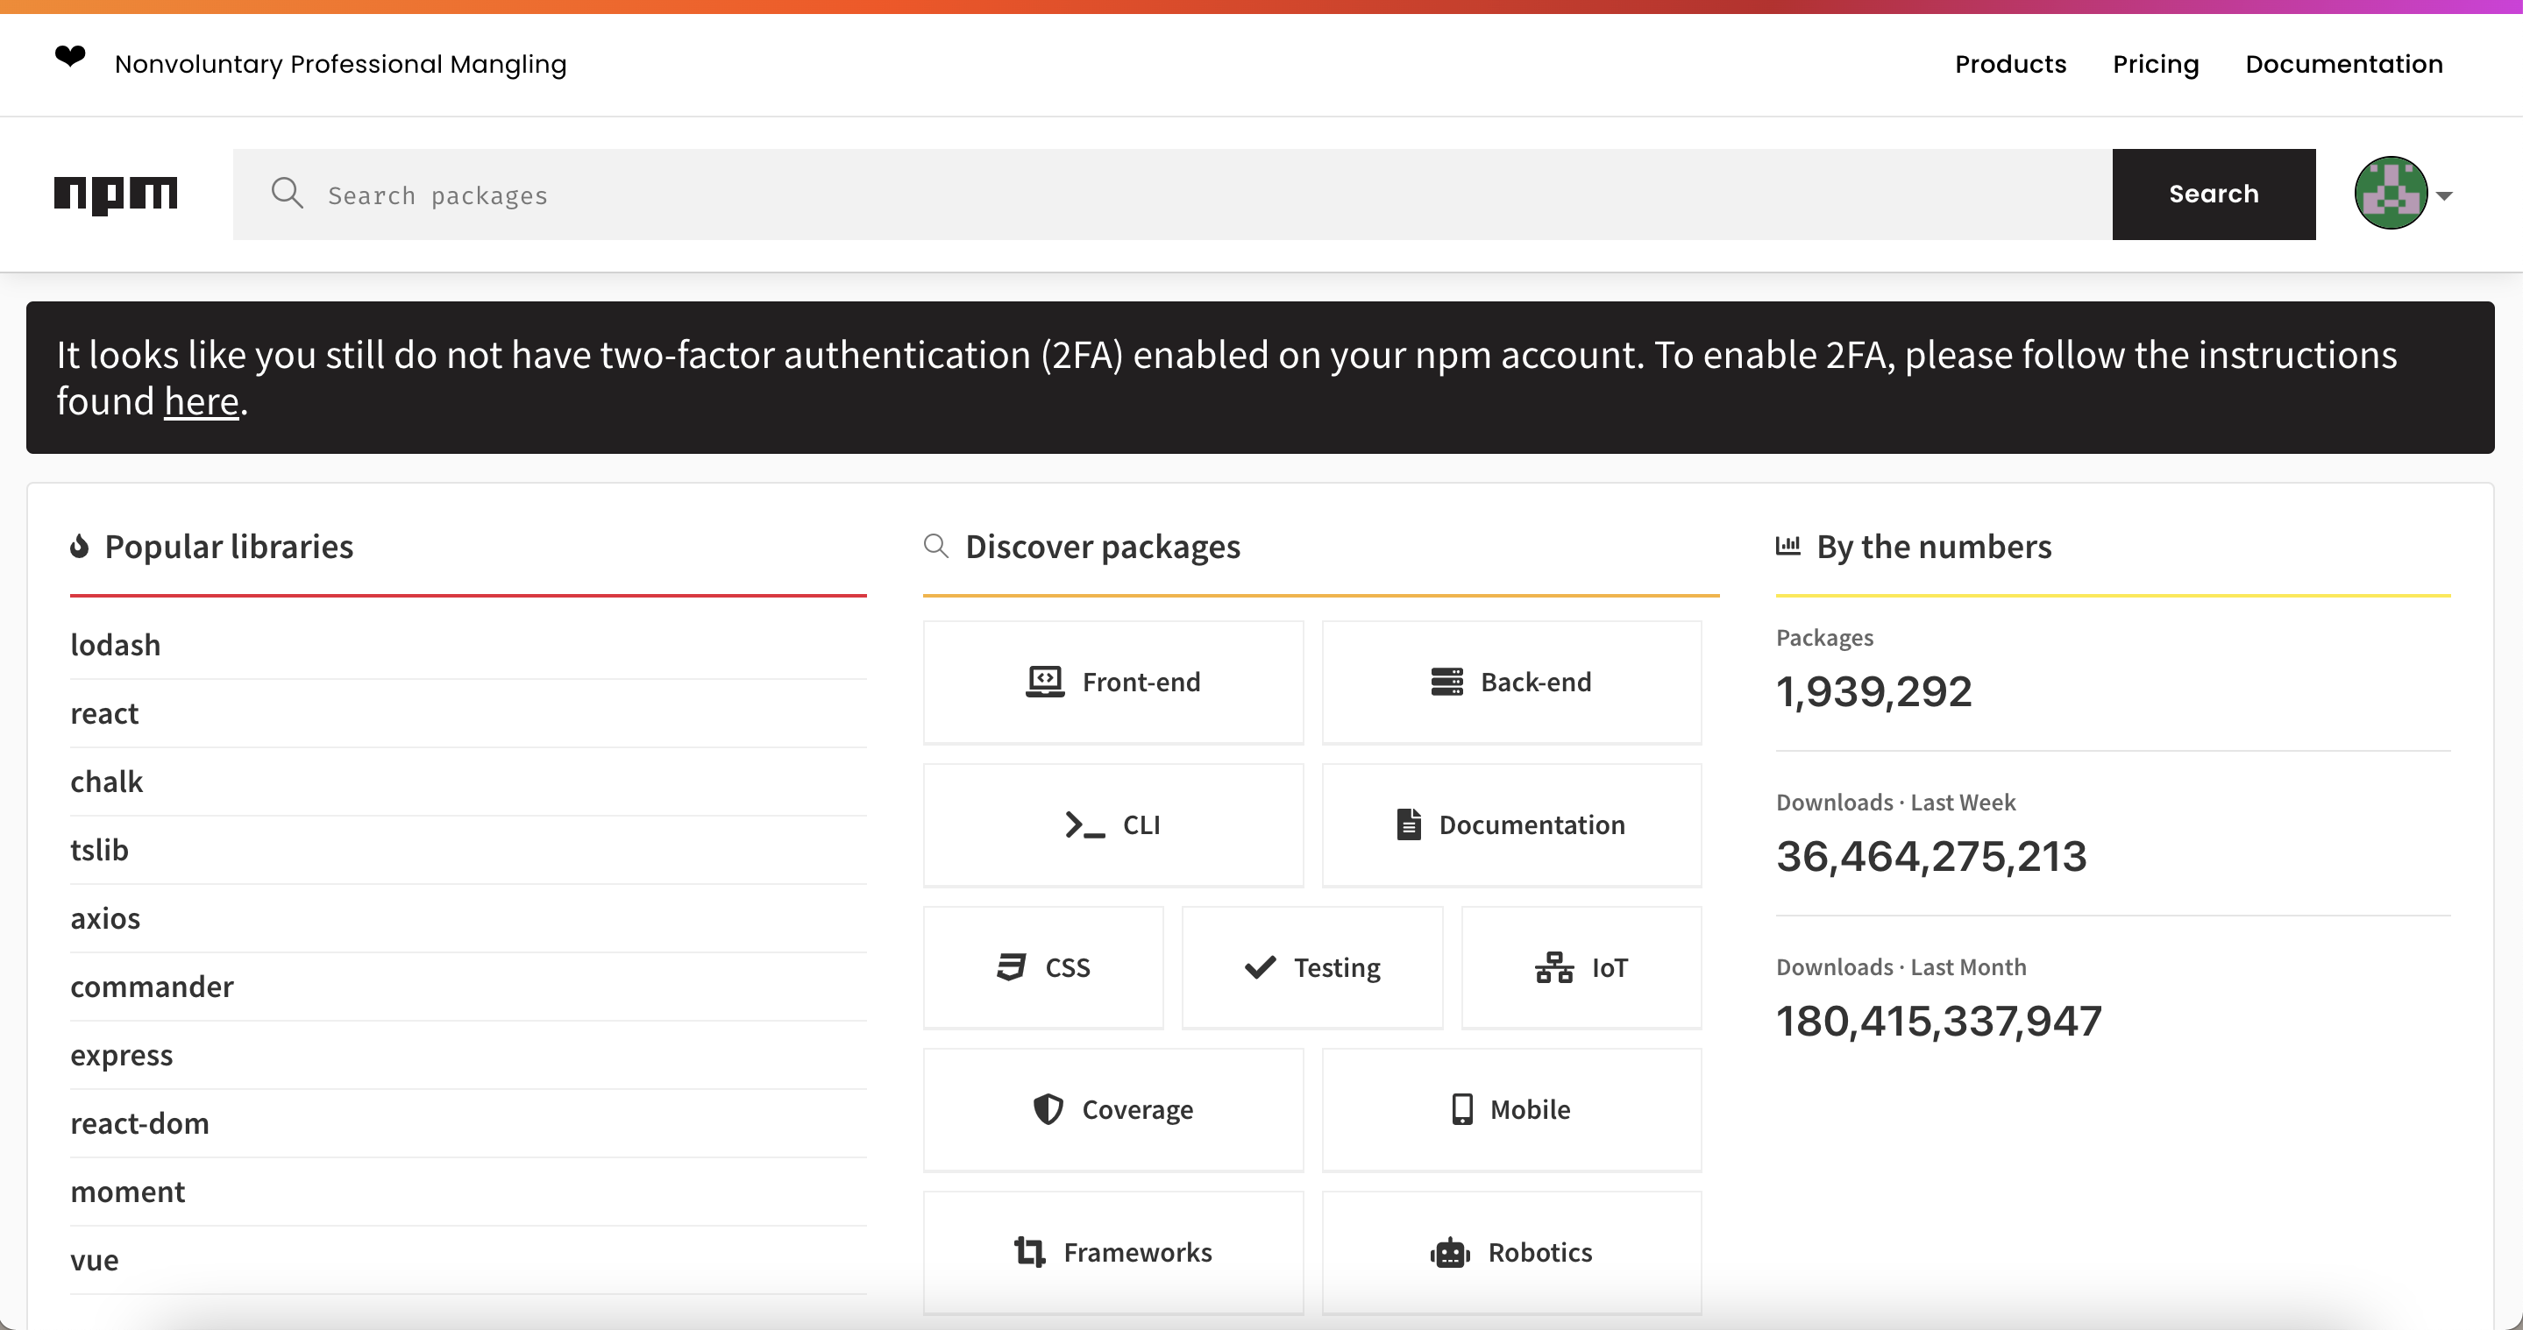Screen dimensions: 2523x1330
Task: Click the IoT network icon
Action: pos(1553,967)
